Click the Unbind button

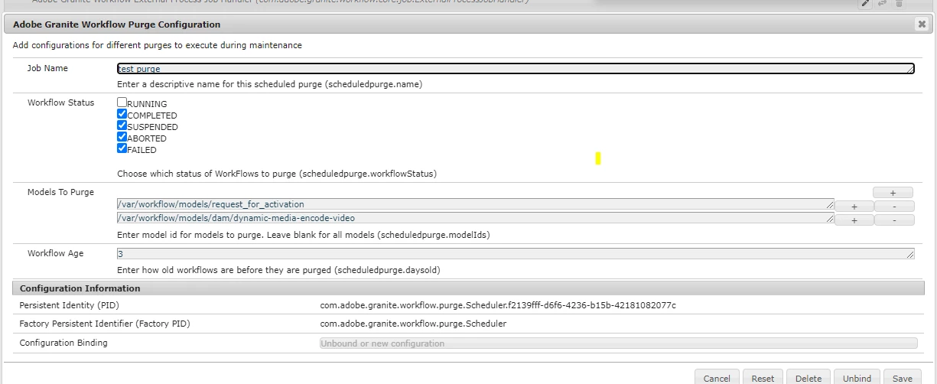click(857, 378)
